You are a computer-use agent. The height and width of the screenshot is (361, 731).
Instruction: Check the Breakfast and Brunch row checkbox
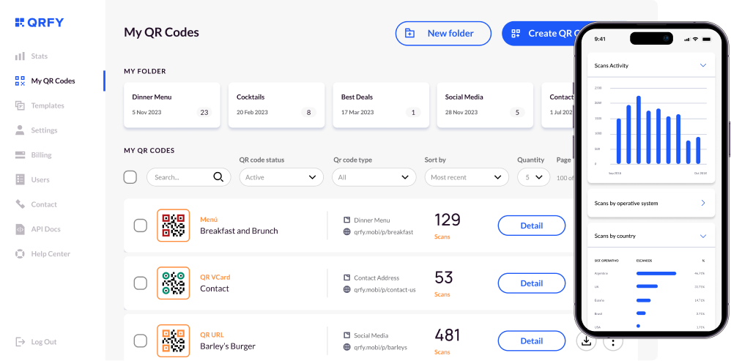140,226
